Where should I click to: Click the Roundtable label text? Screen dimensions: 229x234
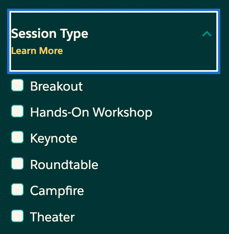64,164
